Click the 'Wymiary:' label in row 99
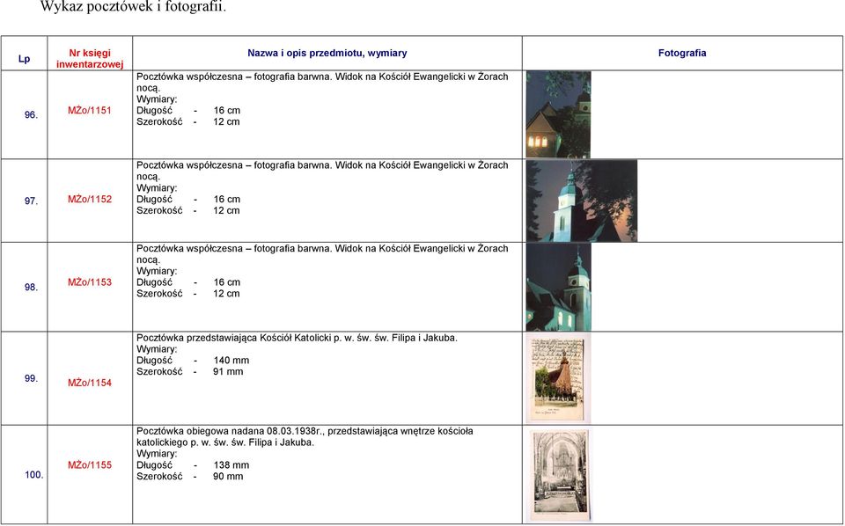This screenshot has width=845, height=526. pos(157,349)
